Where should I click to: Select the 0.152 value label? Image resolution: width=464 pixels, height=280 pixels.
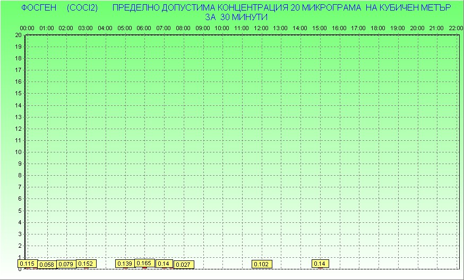click(86, 264)
